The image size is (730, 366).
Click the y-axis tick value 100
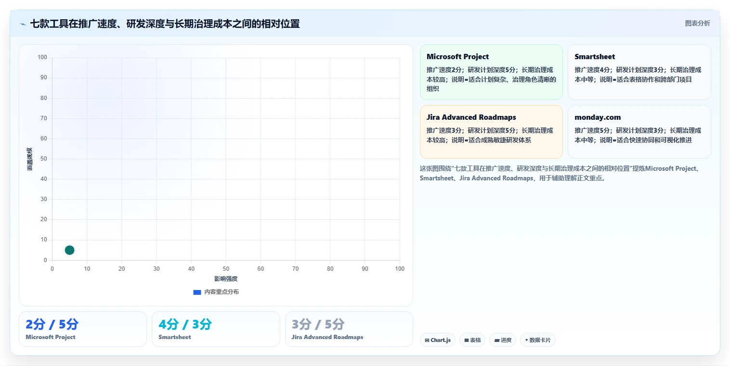[42, 58]
